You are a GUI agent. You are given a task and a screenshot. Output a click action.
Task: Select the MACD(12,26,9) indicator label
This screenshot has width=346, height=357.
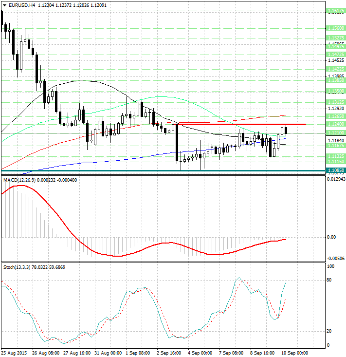(x=19, y=180)
